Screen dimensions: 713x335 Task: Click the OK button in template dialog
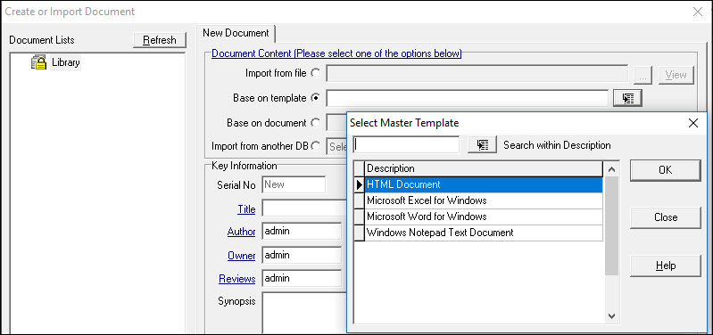665,170
